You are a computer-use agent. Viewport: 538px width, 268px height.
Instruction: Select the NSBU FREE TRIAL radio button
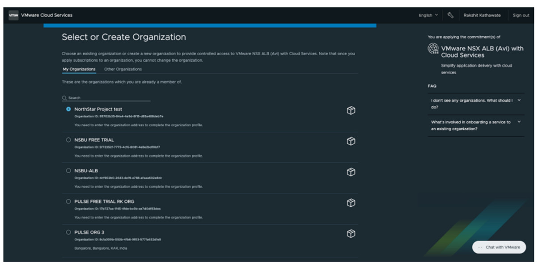tap(68, 140)
